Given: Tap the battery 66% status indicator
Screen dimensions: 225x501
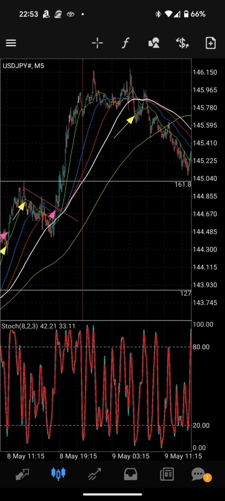Looking at the screenshot, I should coord(194,14).
